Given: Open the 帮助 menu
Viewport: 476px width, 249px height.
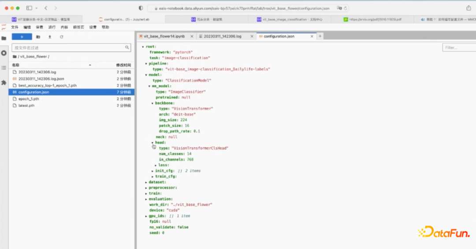Looking at the screenshot, I should pyautogui.click(x=105, y=27).
